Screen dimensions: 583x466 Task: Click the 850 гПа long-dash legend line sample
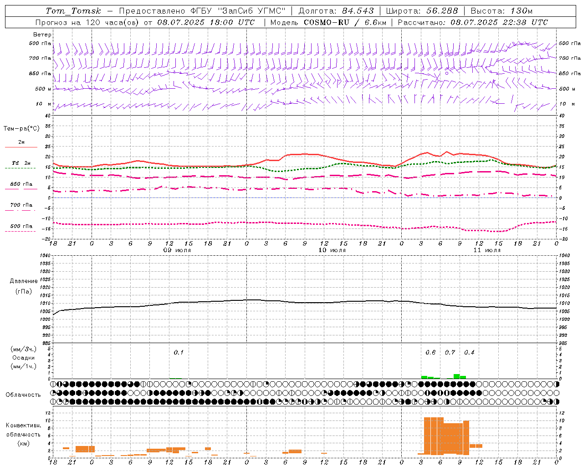(21, 189)
